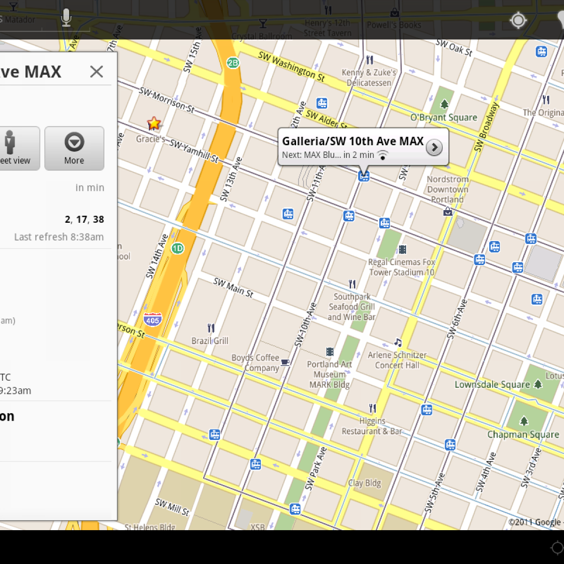This screenshot has height=564, width=564.
Task: Select the exit 2B marker
Action: click(x=233, y=63)
